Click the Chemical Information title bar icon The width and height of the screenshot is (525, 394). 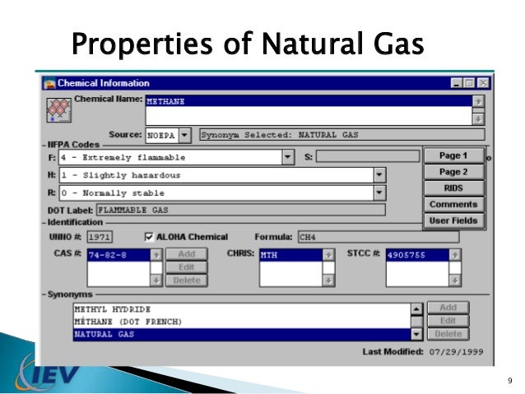(49, 83)
